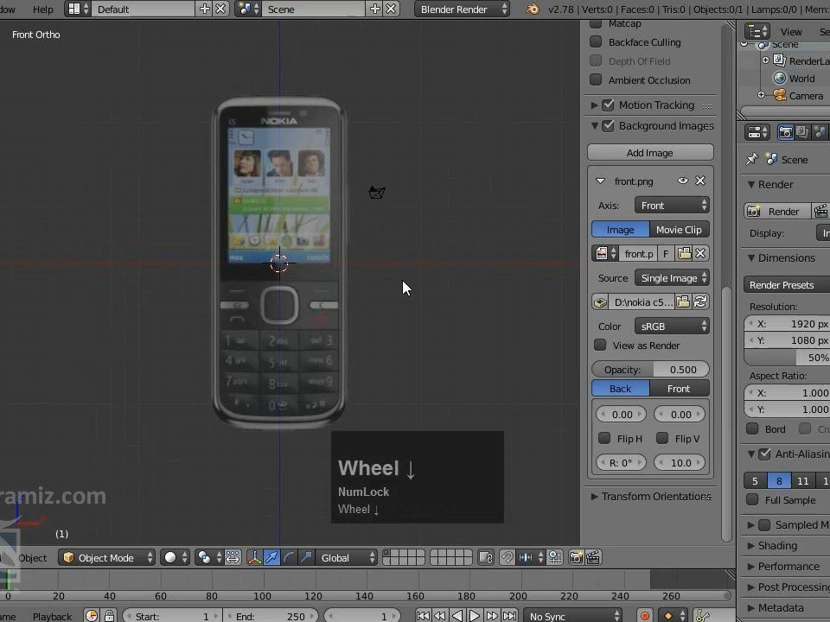Open the Render tab in properties editor

(x=785, y=132)
